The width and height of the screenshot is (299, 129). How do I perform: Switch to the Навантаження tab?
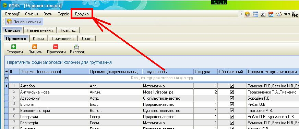coord(40,30)
